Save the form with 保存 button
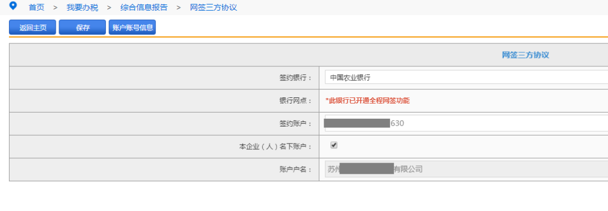 [82, 28]
